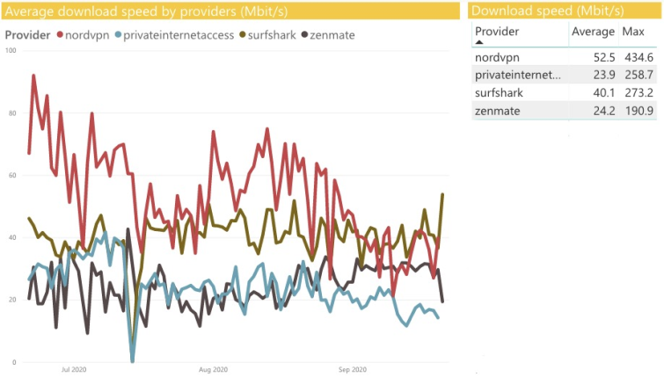Click the sort arrow under Provider column
Viewport: 664px width, 377px height.
(x=479, y=42)
